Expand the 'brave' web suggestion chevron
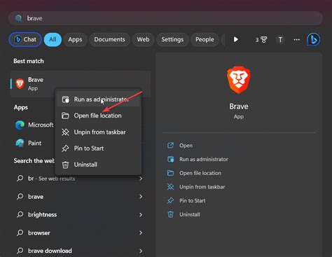The image size is (332, 257). coord(141,197)
